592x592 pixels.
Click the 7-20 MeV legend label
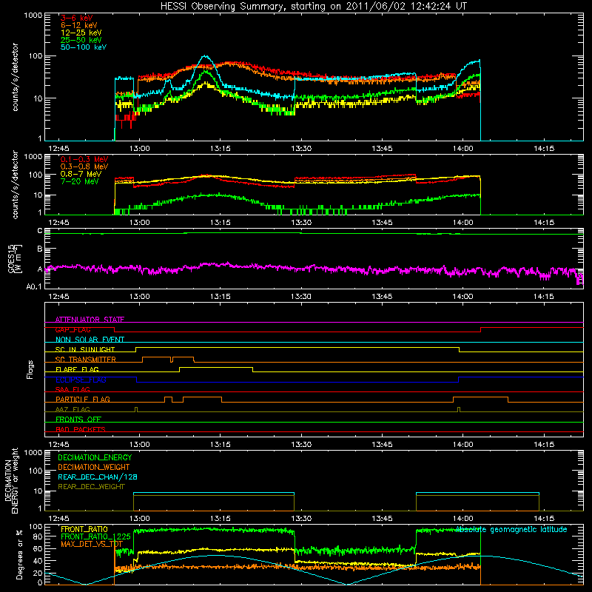click(79, 181)
